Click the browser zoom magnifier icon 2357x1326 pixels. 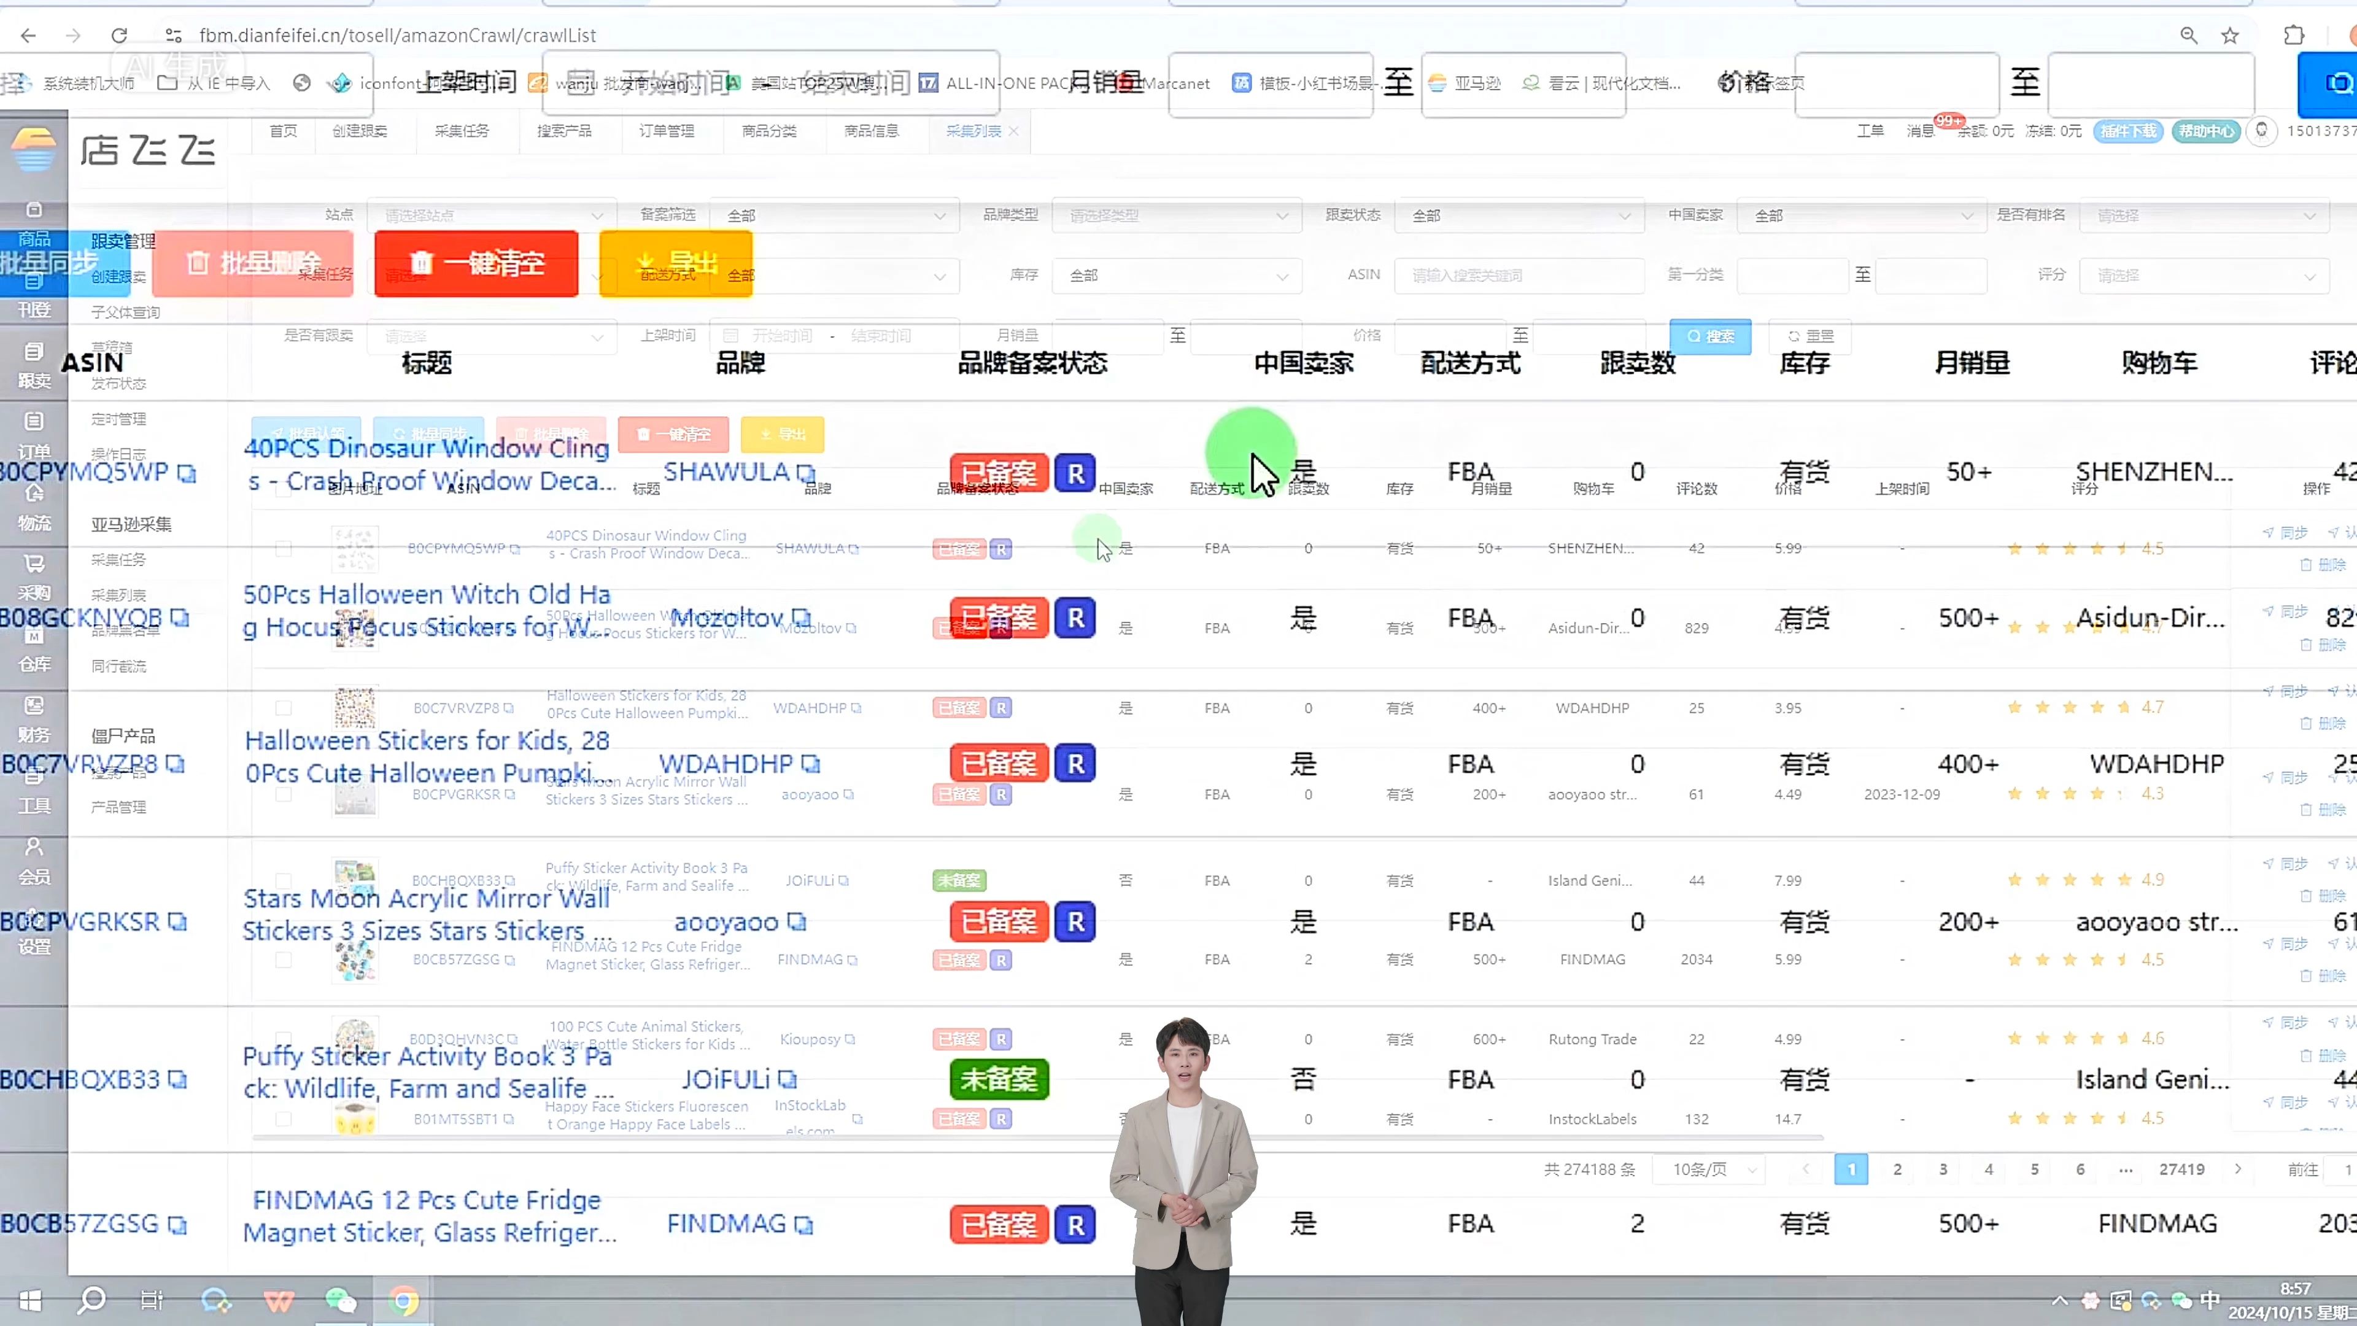2189,36
